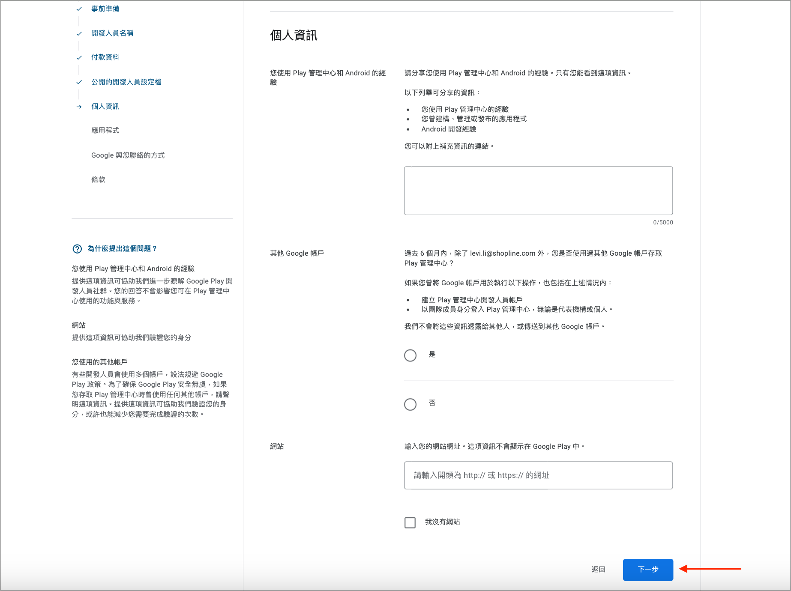Go to the 付款資料 step
This screenshot has width=791, height=591.
point(105,57)
